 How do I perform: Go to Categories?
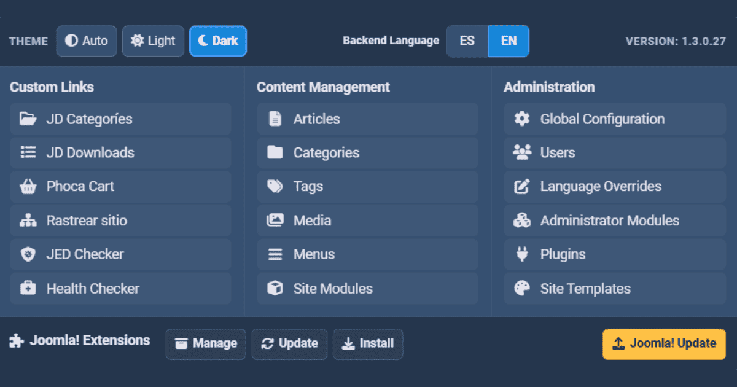367,153
